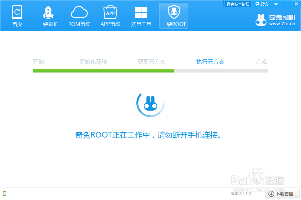Click the green ROOT progress bar
301x200 pixels.
pos(150,71)
